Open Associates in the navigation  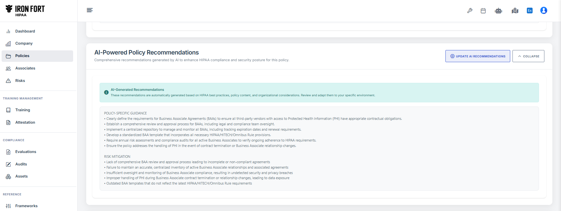pos(25,68)
